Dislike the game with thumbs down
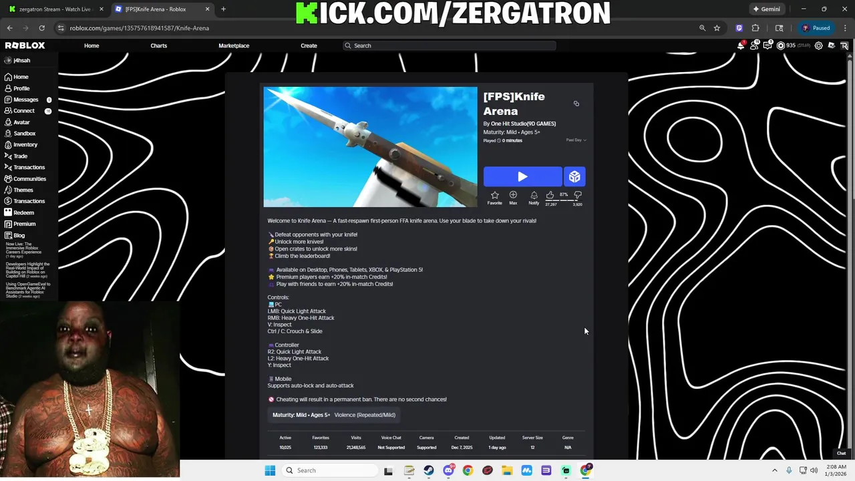The width and height of the screenshot is (855, 481). point(578,196)
